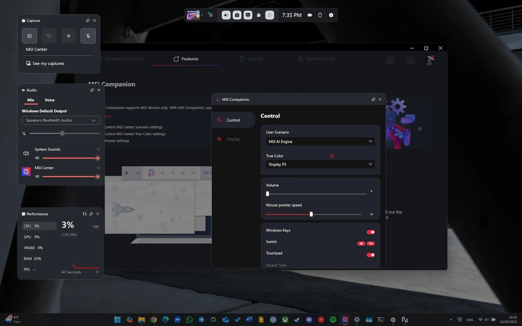Viewport: 522px width, 326px height.
Task: Open the Speakers (Realtek(R) Audio) dropdown
Action: coord(61,120)
